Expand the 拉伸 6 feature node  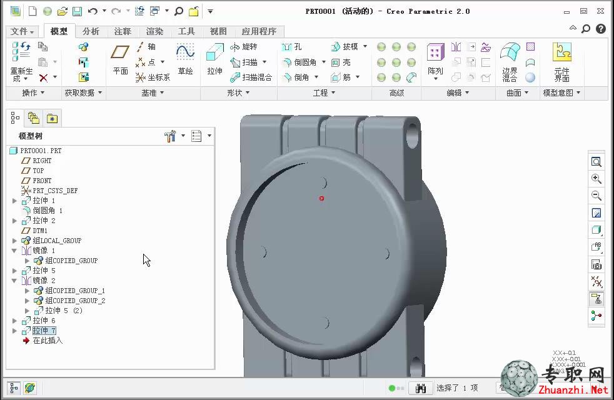click(x=15, y=321)
